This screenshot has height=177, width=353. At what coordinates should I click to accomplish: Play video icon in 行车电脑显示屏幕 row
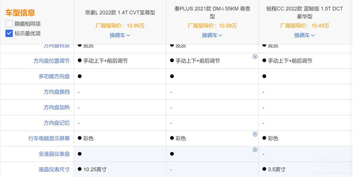255,134
